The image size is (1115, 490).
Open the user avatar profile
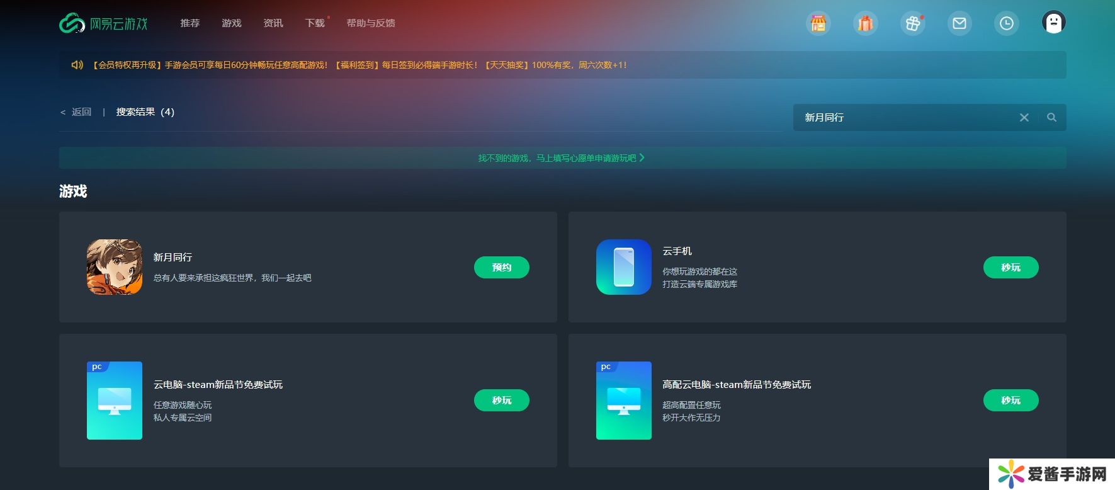[x=1053, y=22]
